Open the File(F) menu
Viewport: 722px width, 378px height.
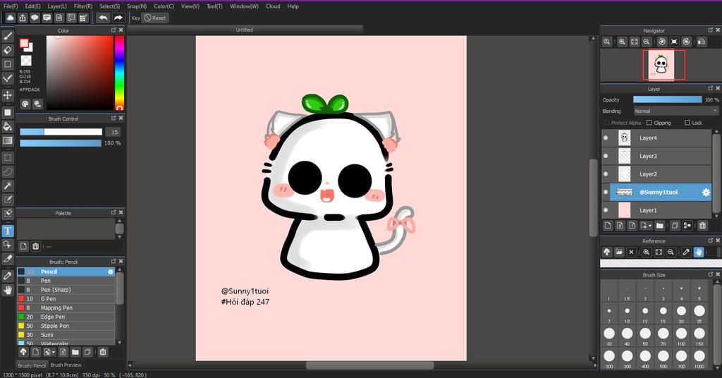point(11,6)
